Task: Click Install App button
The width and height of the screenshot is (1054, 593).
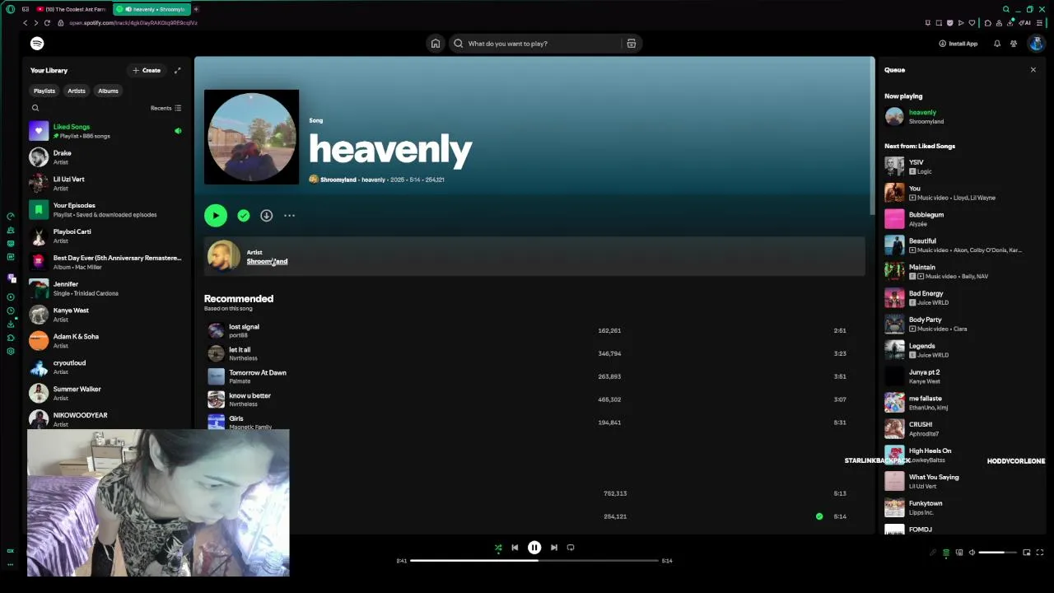Action: point(958,44)
